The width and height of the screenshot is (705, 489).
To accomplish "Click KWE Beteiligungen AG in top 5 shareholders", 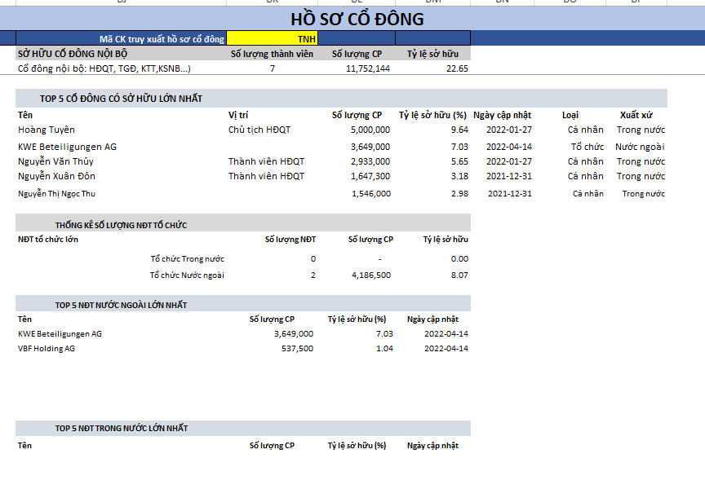I will point(67,147).
